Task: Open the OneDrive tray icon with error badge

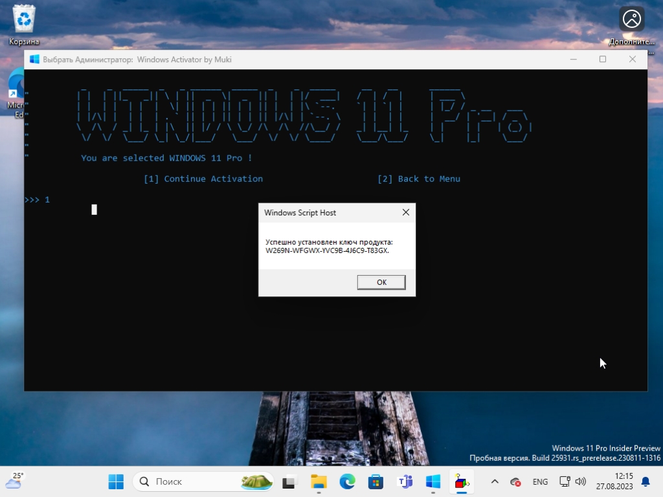Action: pos(515,481)
